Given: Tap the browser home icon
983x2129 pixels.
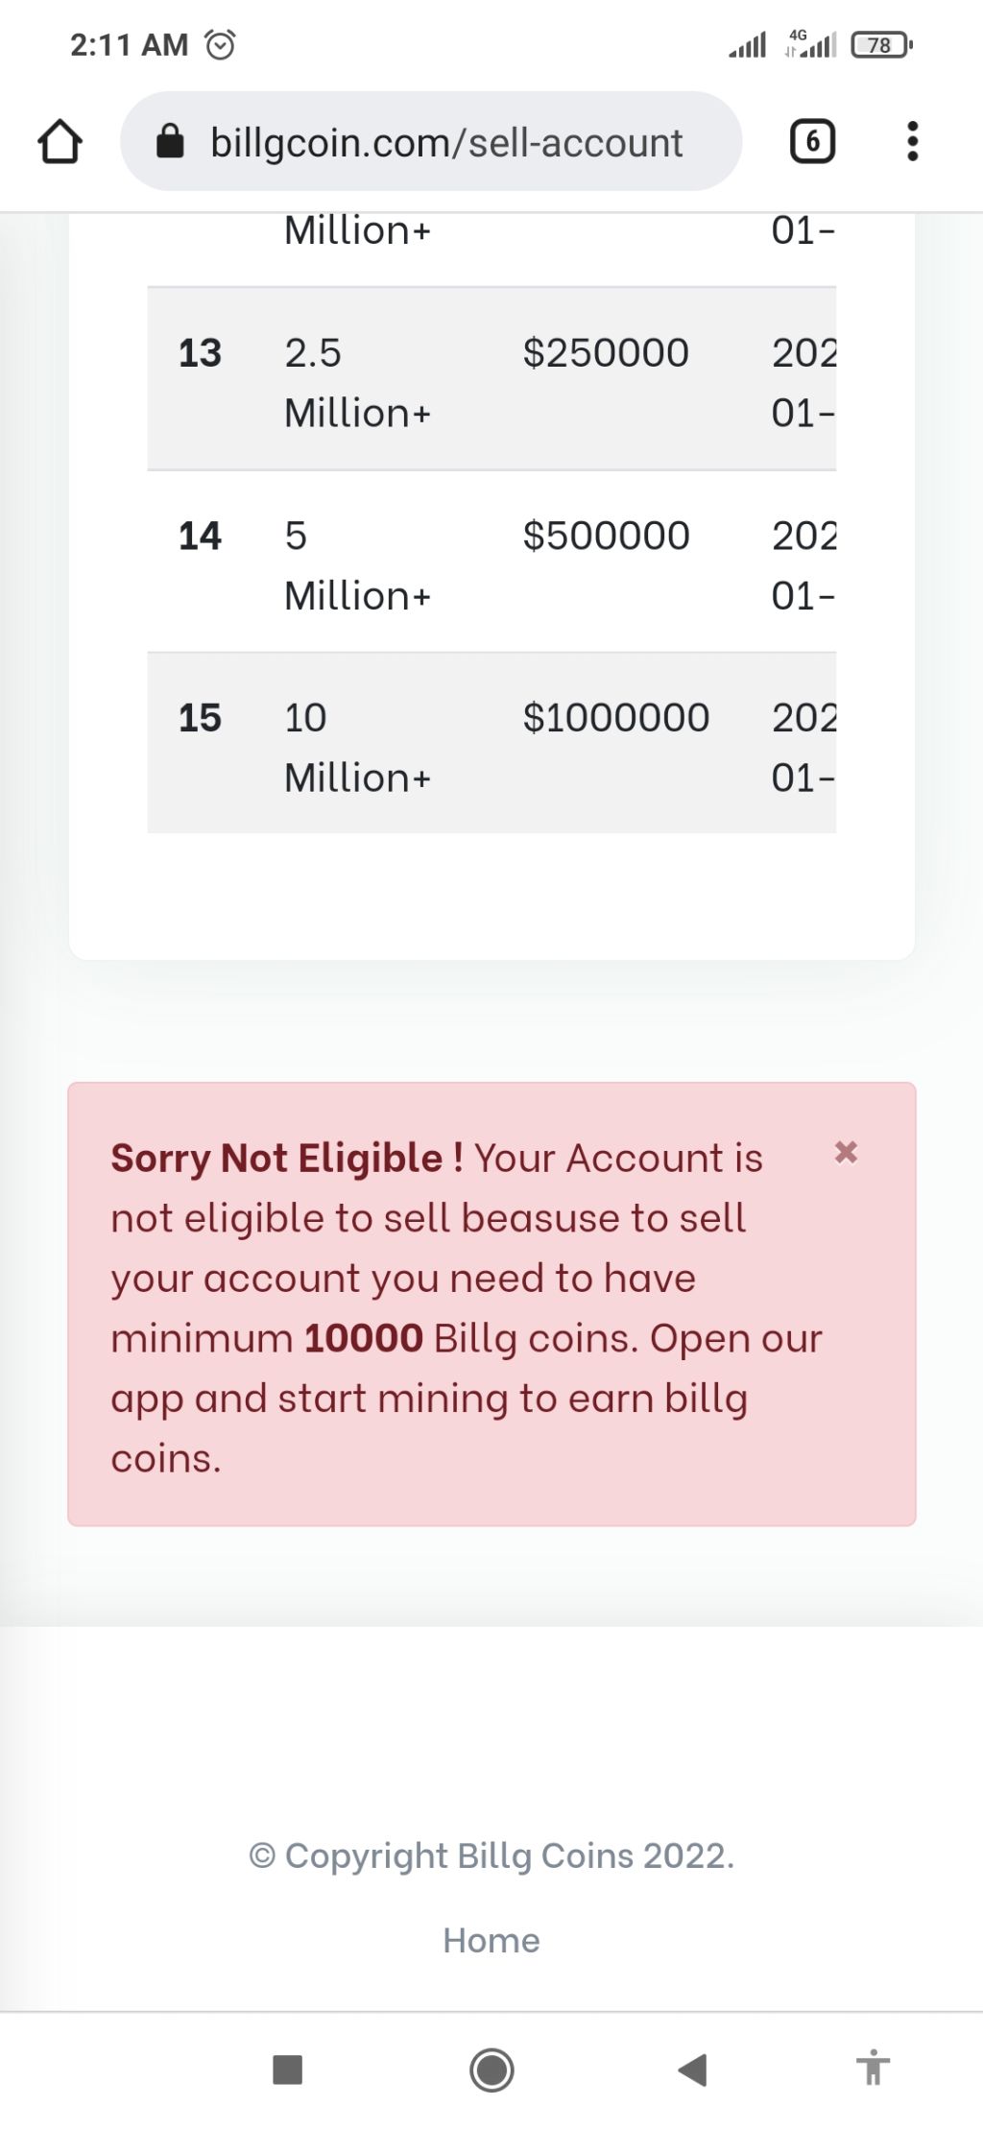Looking at the screenshot, I should click(x=60, y=142).
